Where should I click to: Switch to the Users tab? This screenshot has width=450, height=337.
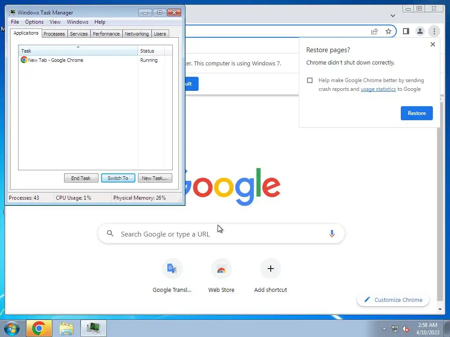point(160,34)
